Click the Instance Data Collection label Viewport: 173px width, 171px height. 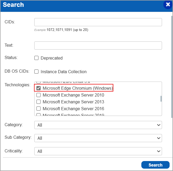coord(64,72)
